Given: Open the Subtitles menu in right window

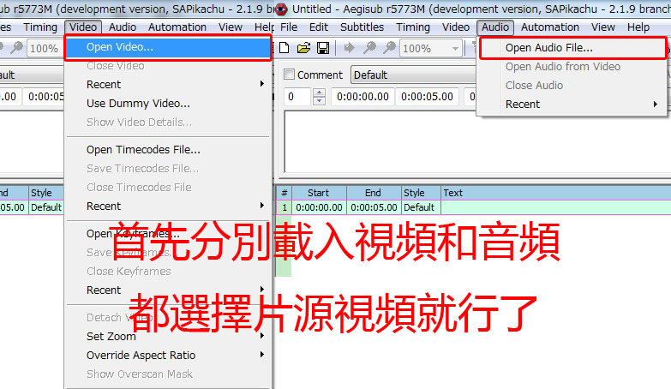Looking at the screenshot, I should pyautogui.click(x=362, y=27).
